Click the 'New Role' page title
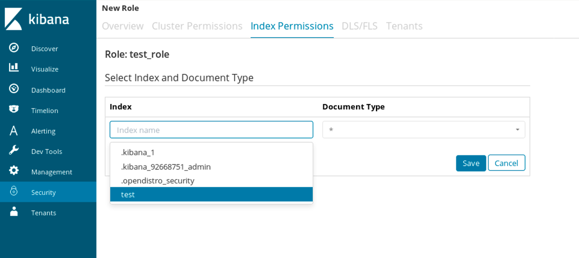 click(x=121, y=8)
